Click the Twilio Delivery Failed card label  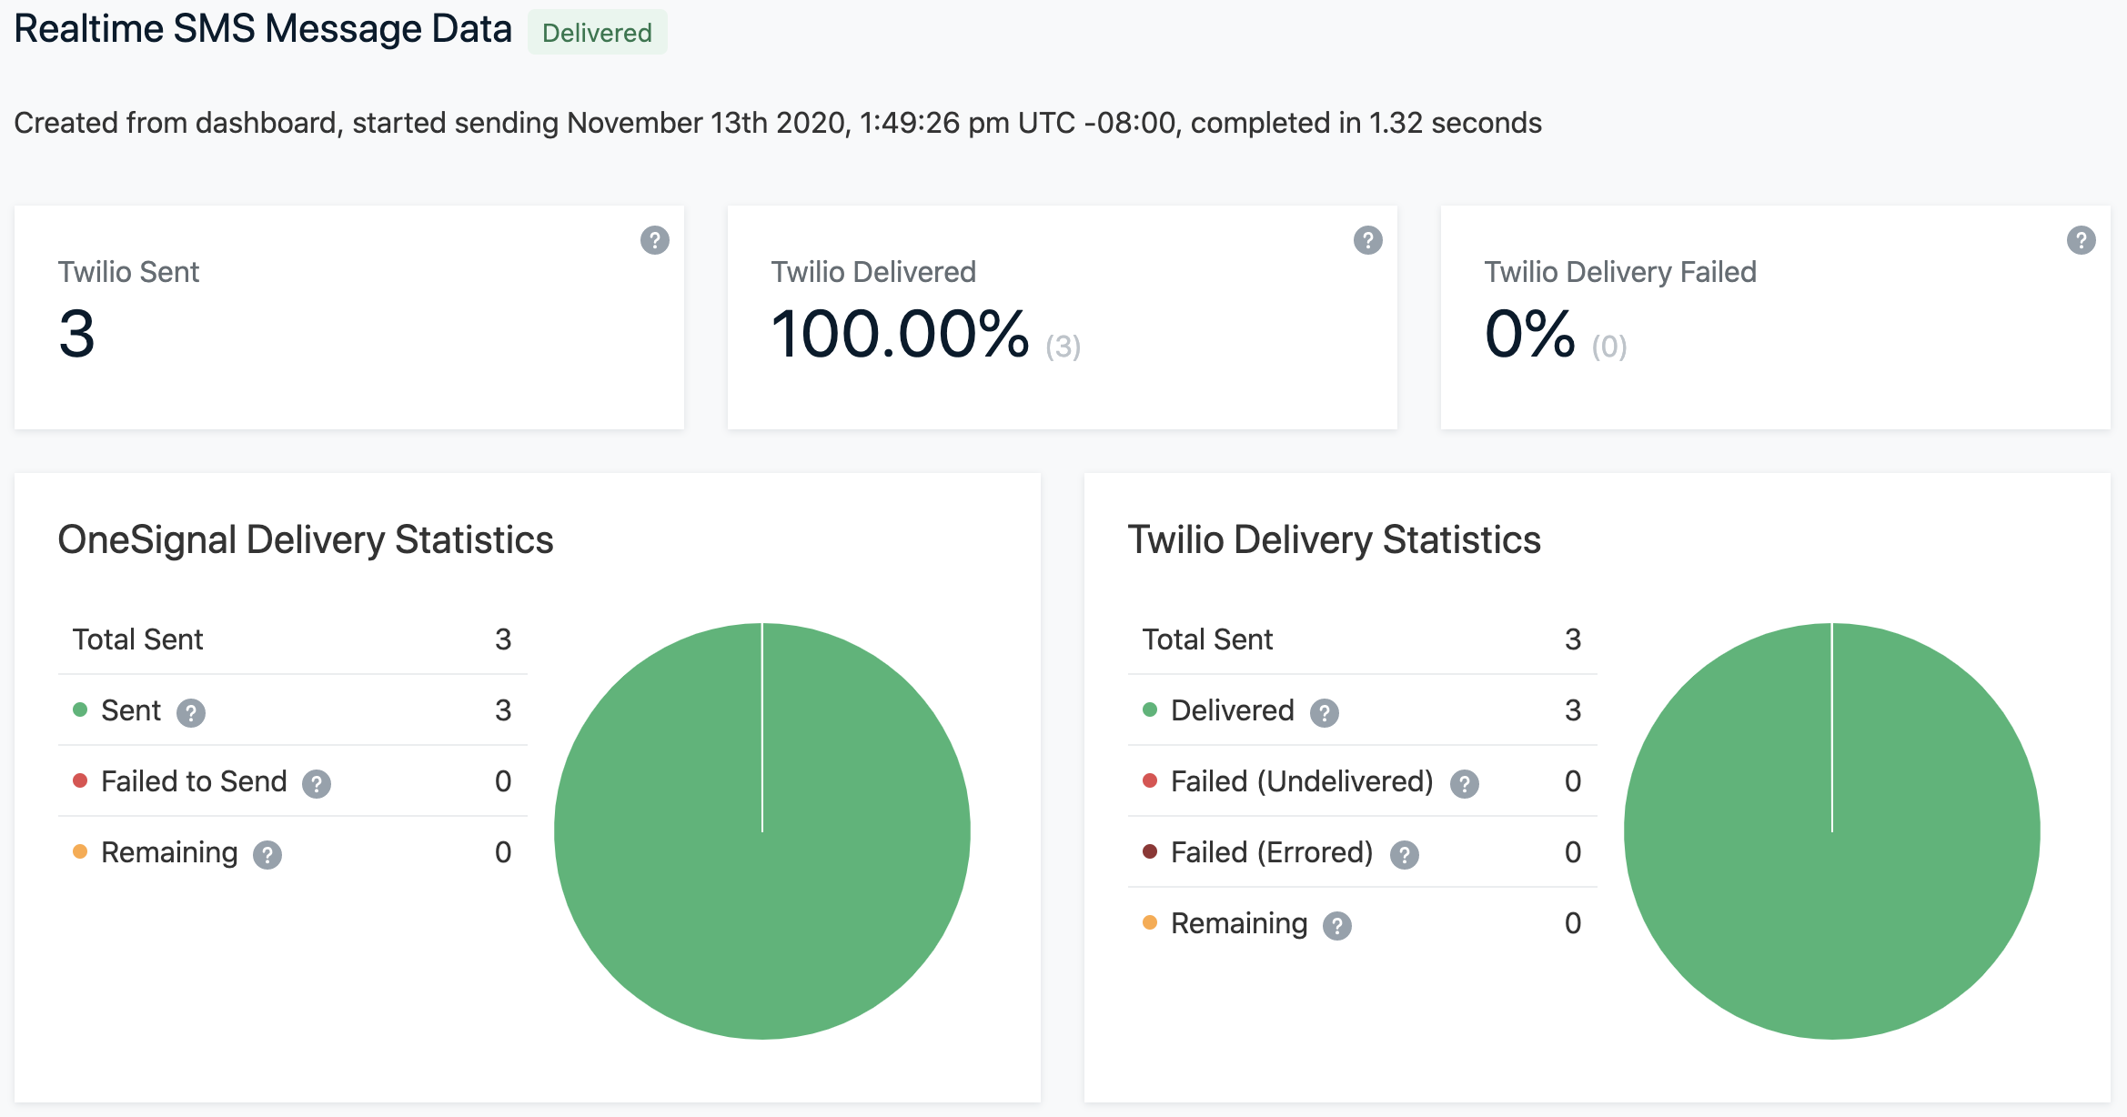point(1620,272)
